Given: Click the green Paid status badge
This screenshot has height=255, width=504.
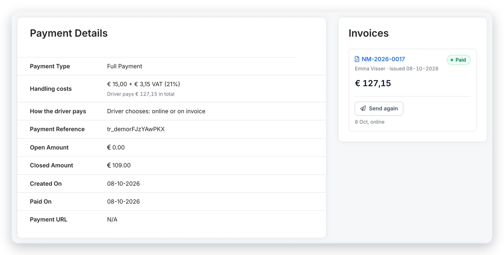Looking at the screenshot, I should pos(459,60).
